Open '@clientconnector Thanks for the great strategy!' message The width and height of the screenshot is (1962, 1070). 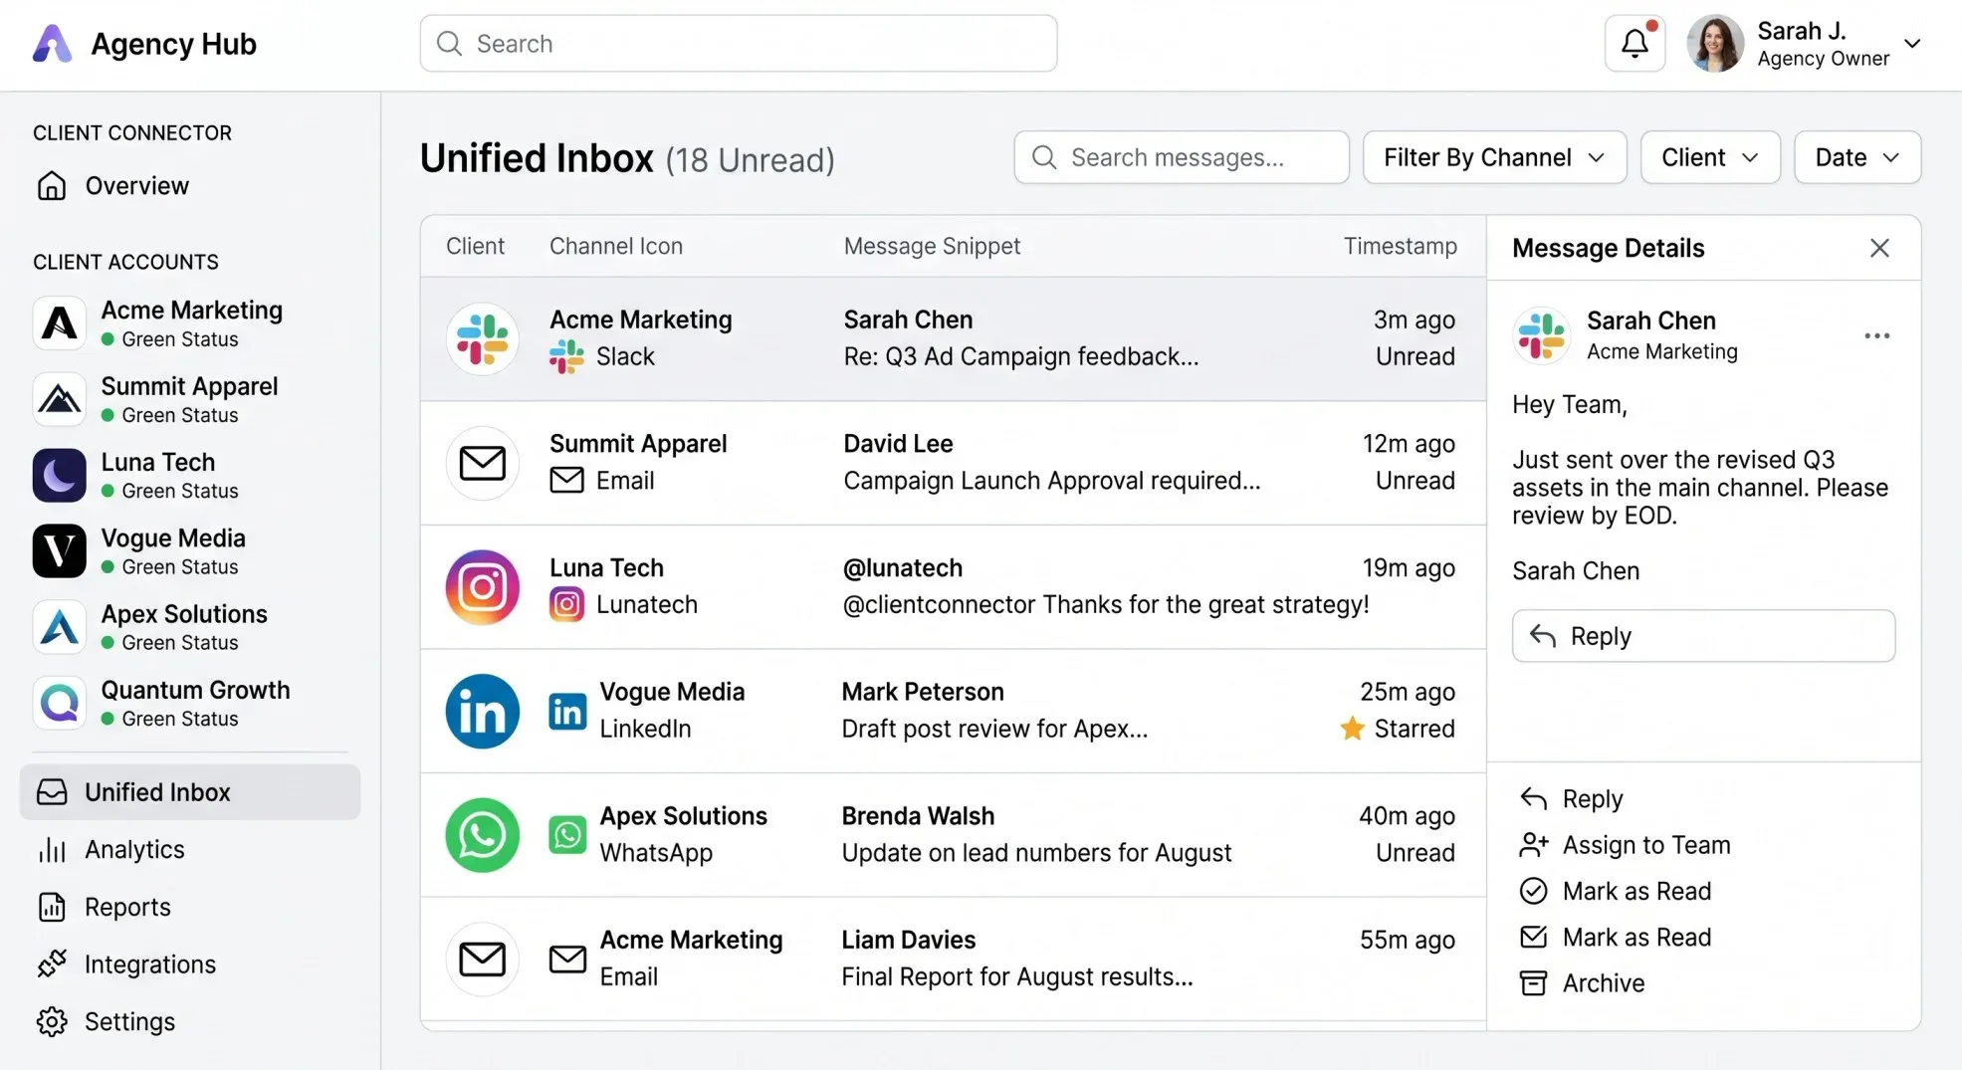click(x=953, y=587)
